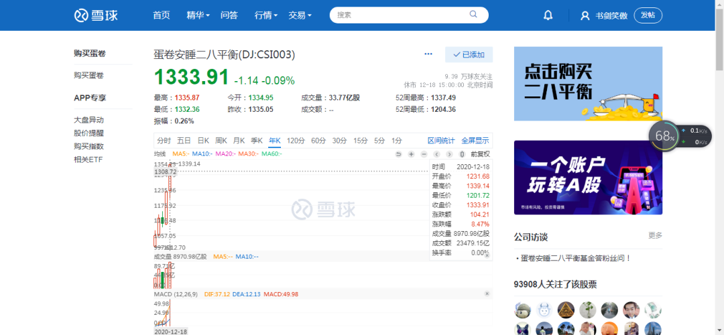Reset the chart with the undo icon

398,154
